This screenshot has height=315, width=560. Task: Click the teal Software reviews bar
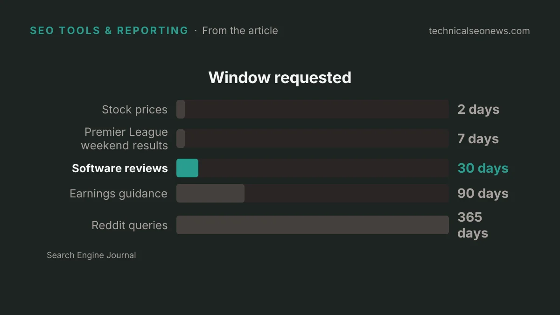pos(187,168)
